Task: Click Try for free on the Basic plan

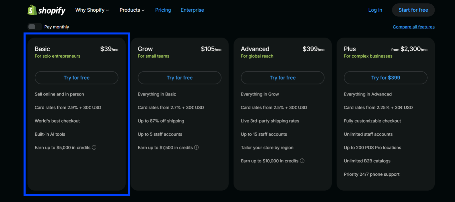Action: click(x=76, y=78)
